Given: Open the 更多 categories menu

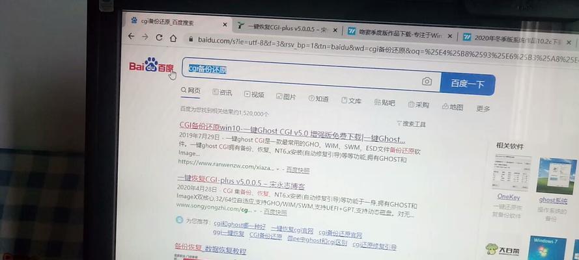Looking at the screenshot, I should coord(483,109).
